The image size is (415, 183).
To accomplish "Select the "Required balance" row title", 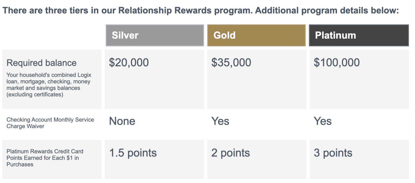I will point(42,63).
